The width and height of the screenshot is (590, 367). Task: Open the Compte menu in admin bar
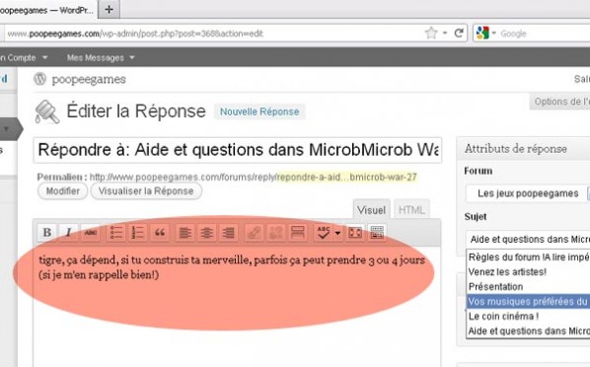coord(24,57)
